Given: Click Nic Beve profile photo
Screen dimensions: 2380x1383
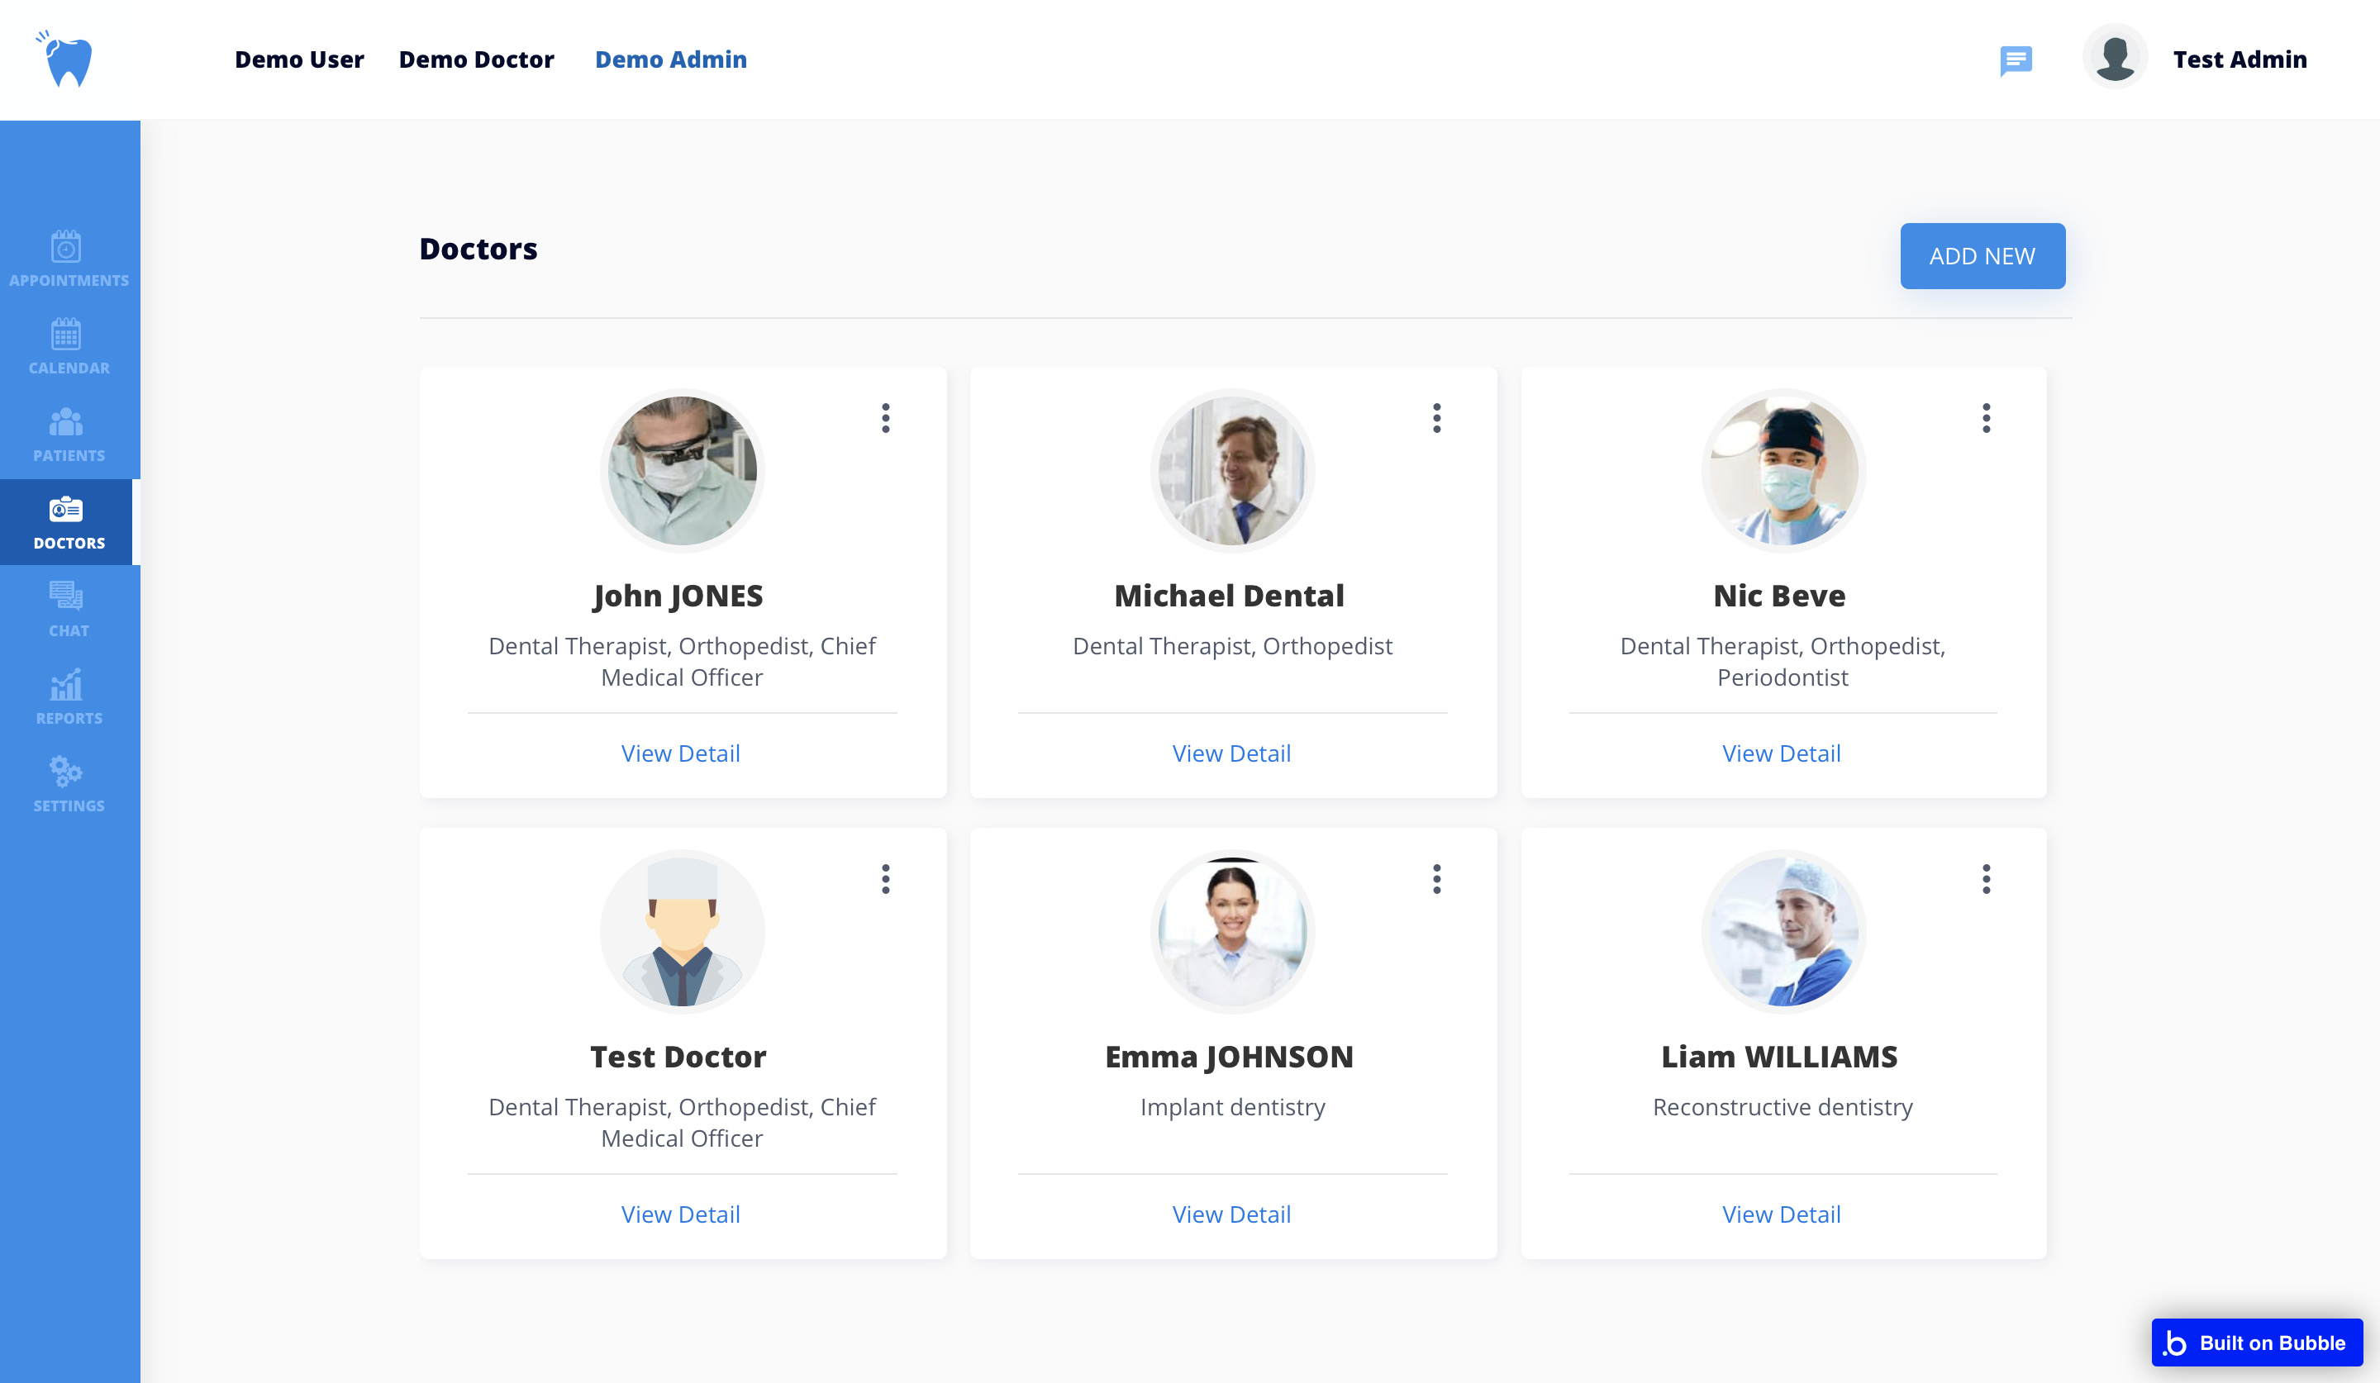Looking at the screenshot, I should coord(1783,471).
